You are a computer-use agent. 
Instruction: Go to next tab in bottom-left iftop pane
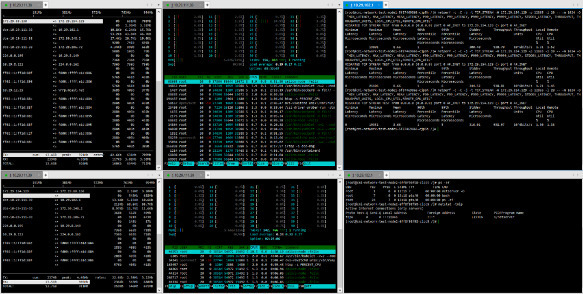(x=152, y=175)
